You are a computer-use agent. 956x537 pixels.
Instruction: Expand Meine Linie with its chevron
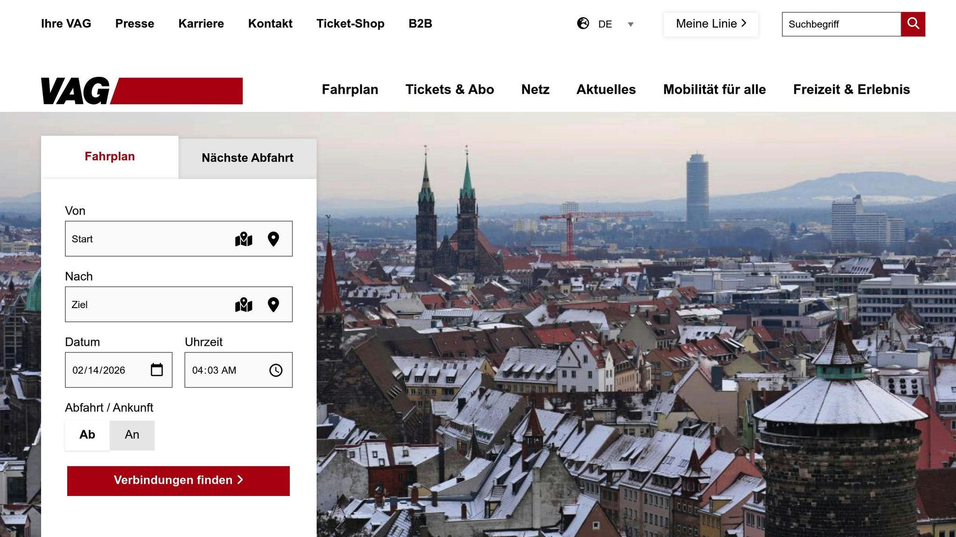pyautogui.click(x=745, y=23)
